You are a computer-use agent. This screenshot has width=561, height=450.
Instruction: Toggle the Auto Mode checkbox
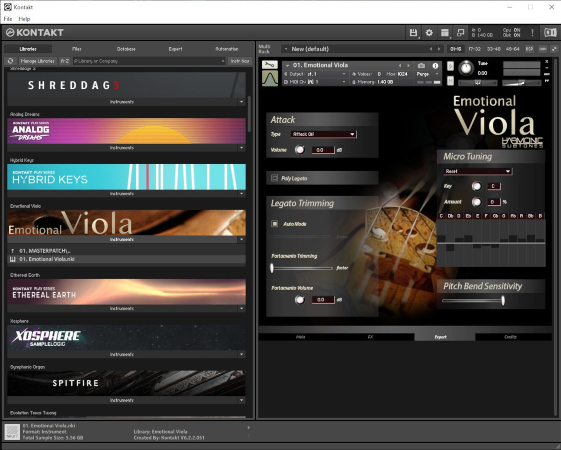point(274,224)
